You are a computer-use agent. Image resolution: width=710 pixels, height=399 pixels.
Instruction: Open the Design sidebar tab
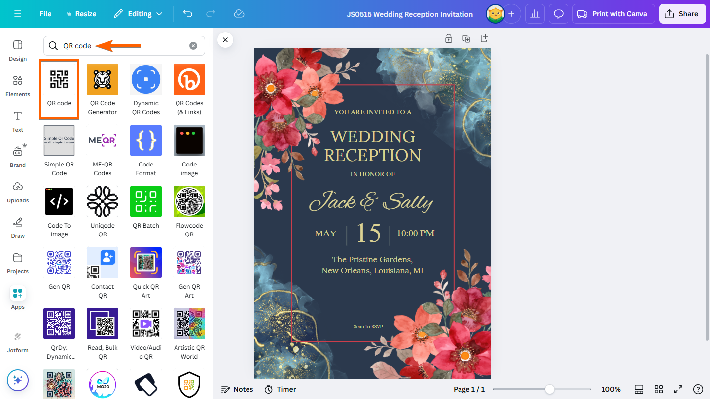coord(18,50)
